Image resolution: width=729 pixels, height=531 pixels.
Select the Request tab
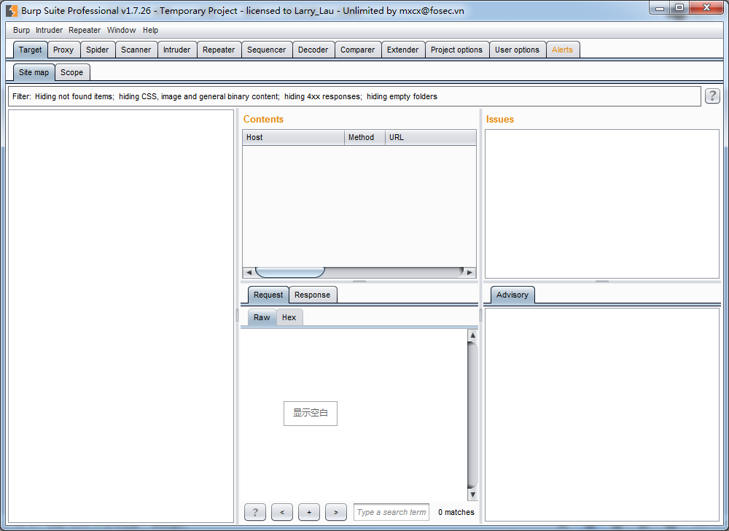pyautogui.click(x=268, y=295)
